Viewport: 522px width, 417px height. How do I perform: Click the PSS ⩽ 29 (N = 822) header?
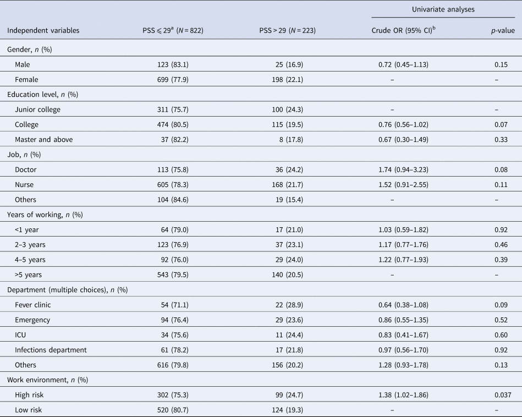pyautogui.click(x=173, y=31)
